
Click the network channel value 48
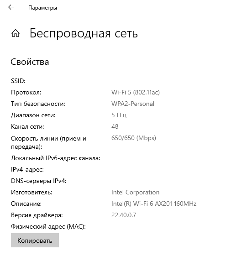point(115,126)
